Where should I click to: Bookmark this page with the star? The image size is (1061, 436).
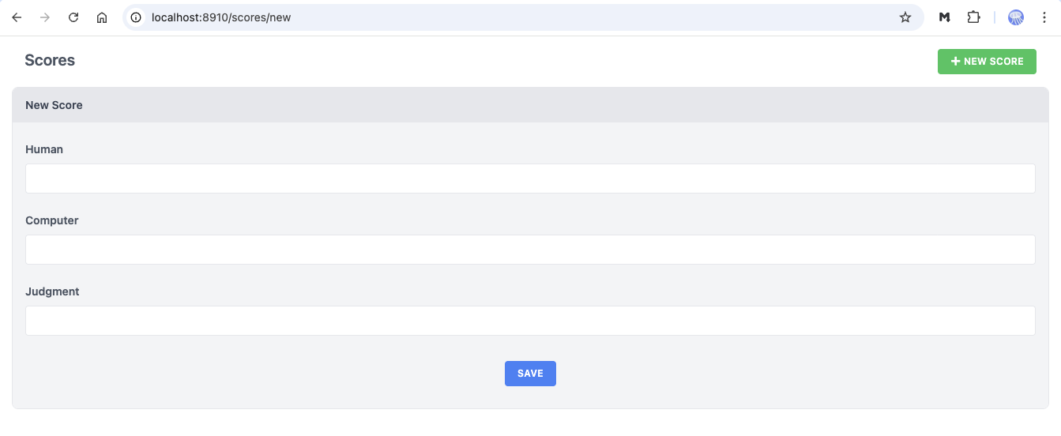(x=905, y=17)
